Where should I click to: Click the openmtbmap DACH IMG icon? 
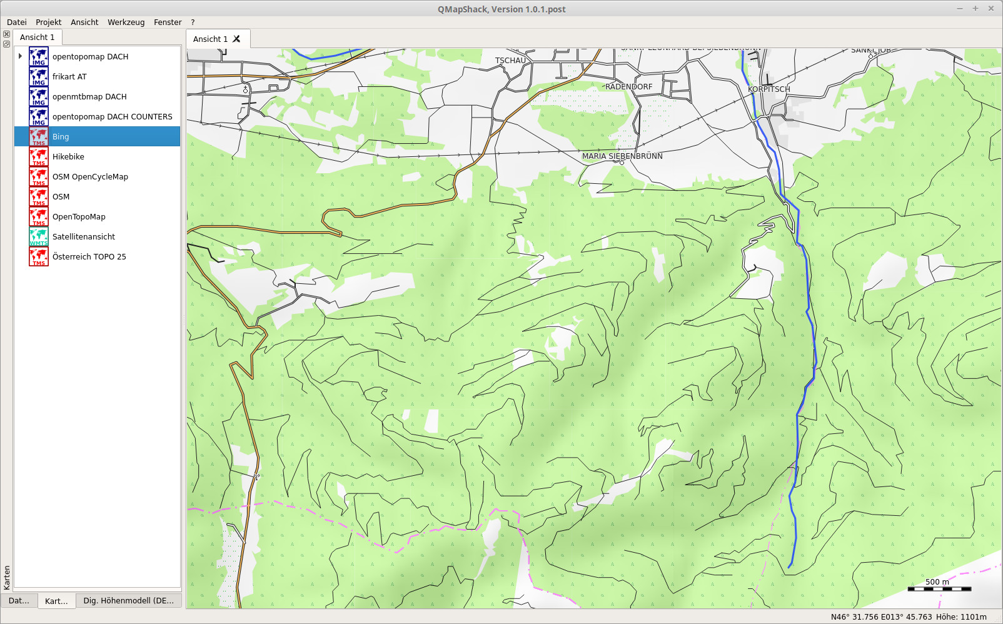[39, 96]
